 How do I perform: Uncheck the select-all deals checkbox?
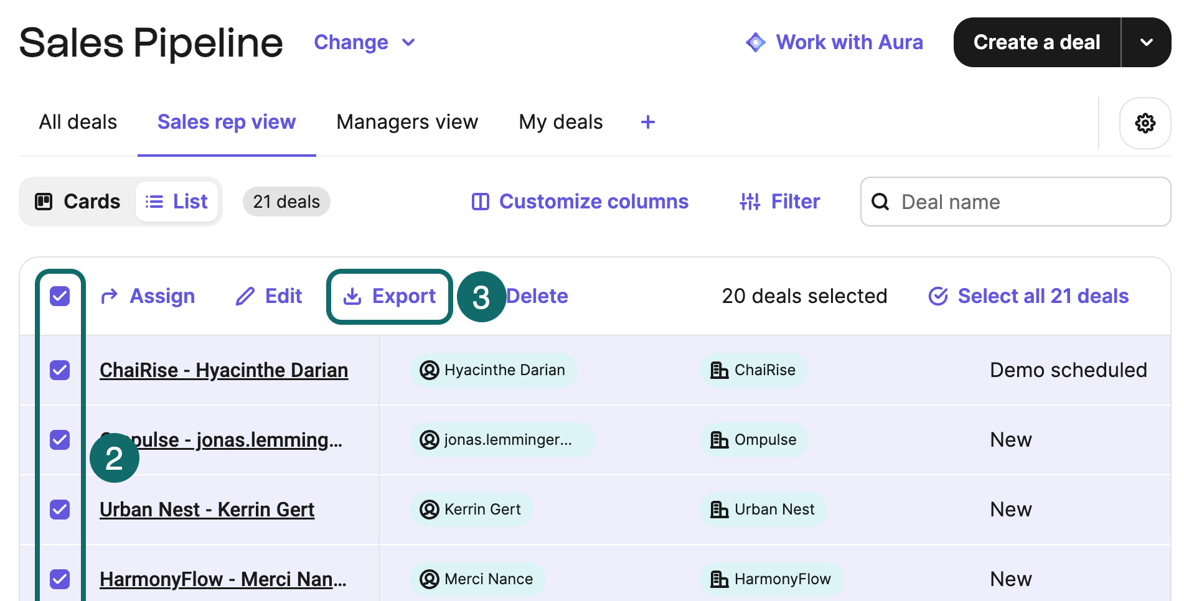pyautogui.click(x=60, y=296)
